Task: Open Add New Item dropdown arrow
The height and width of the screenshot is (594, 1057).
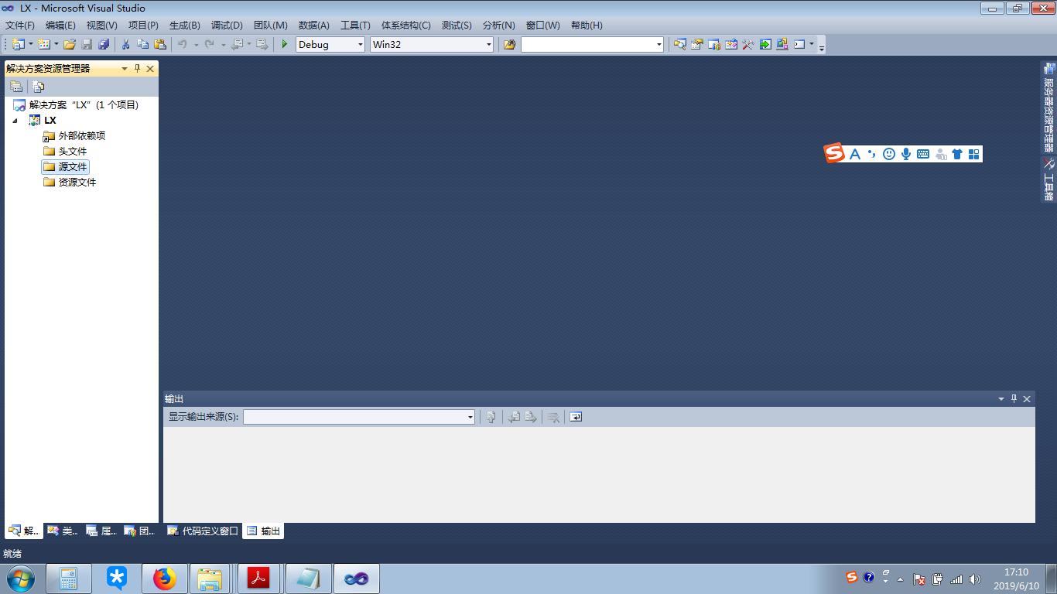Action: (56, 44)
